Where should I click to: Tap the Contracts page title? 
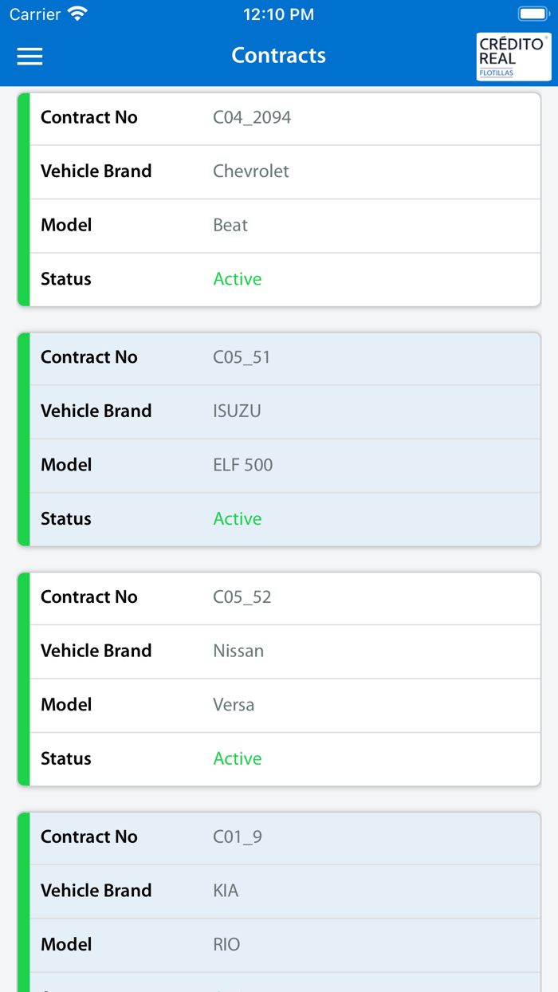(279, 56)
